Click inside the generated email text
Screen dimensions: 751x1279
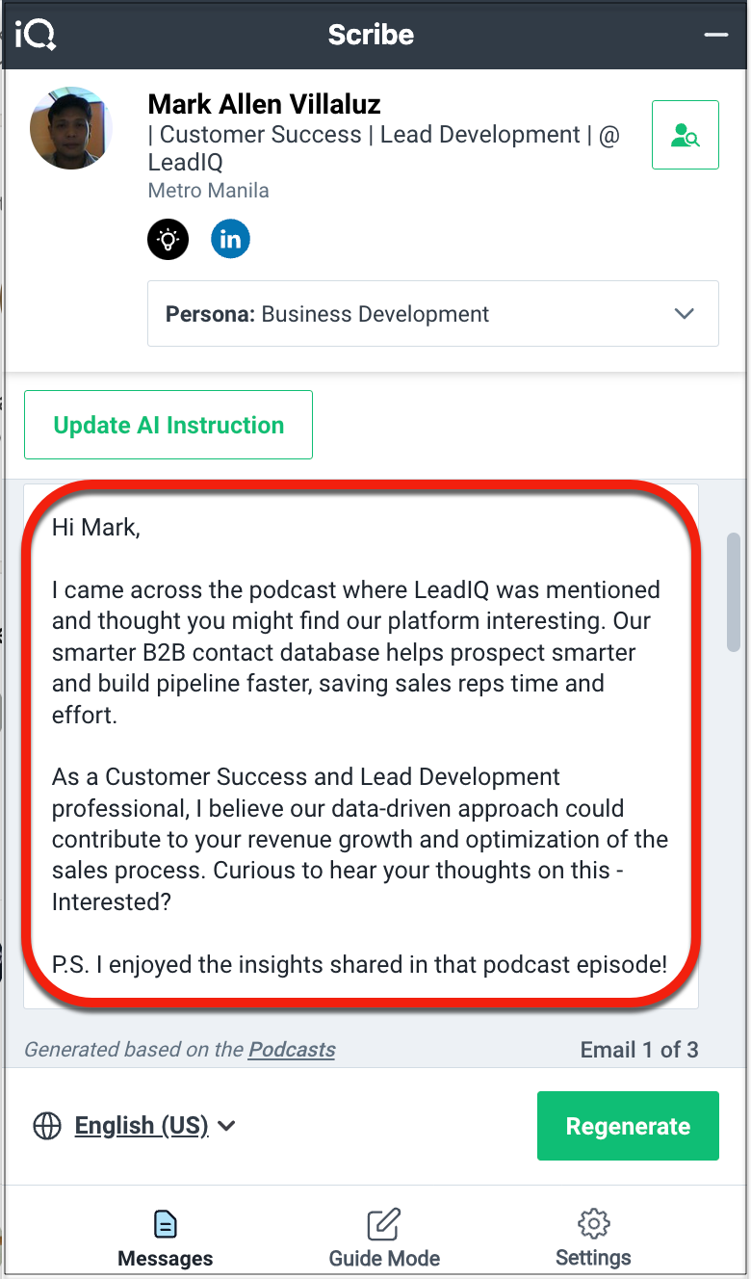click(361, 746)
